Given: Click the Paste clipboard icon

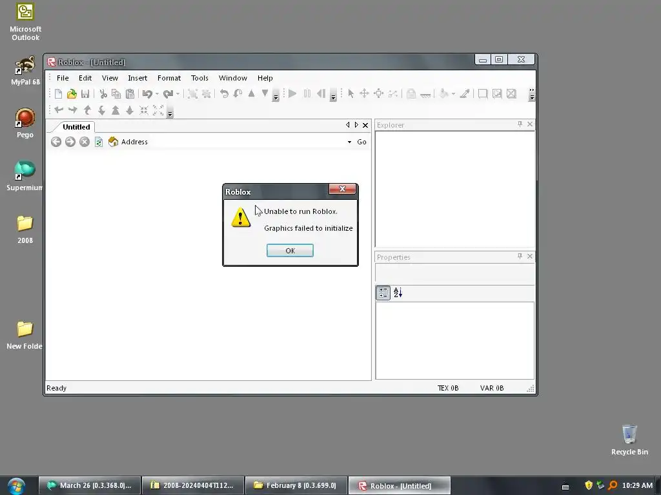Looking at the screenshot, I should pyautogui.click(x=130, y=94).
